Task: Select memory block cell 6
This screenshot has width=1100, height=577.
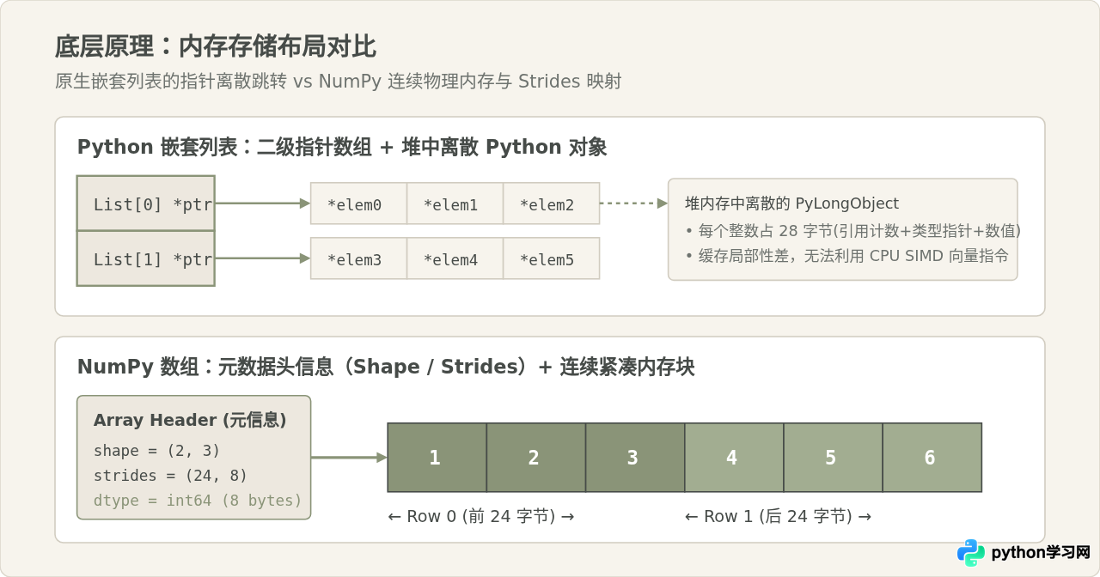Action: tap(932, 458)
